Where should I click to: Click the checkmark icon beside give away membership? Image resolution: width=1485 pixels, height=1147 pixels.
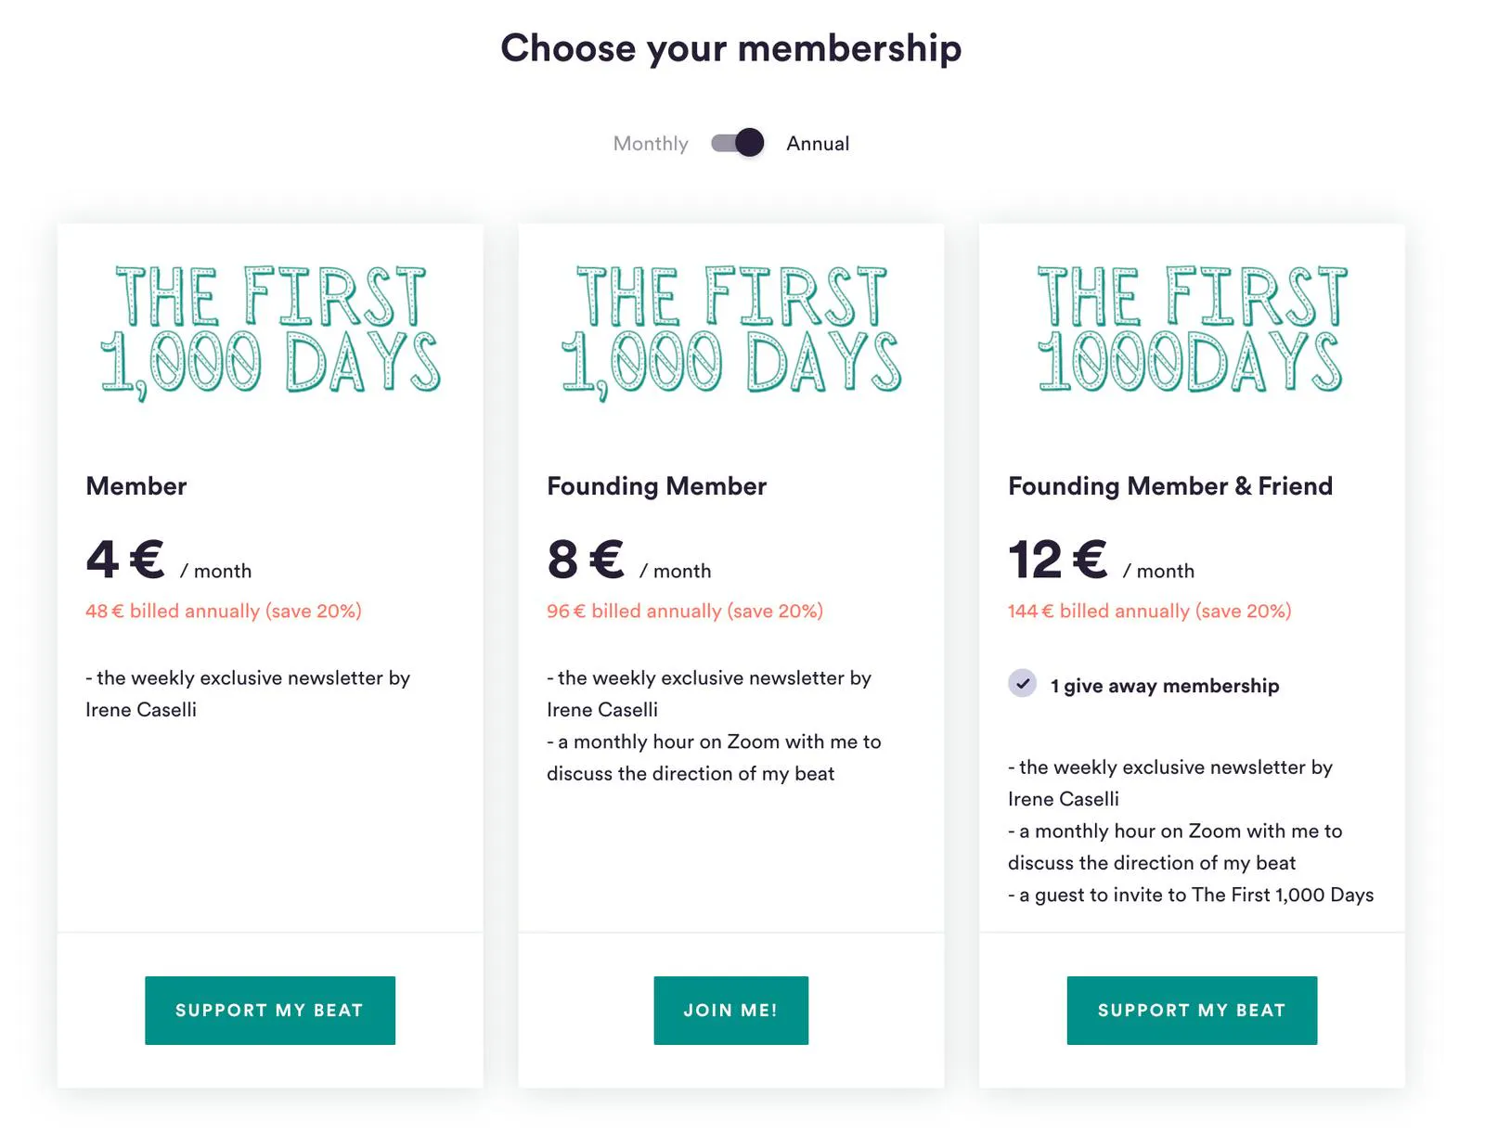[x=1022, y=683]
